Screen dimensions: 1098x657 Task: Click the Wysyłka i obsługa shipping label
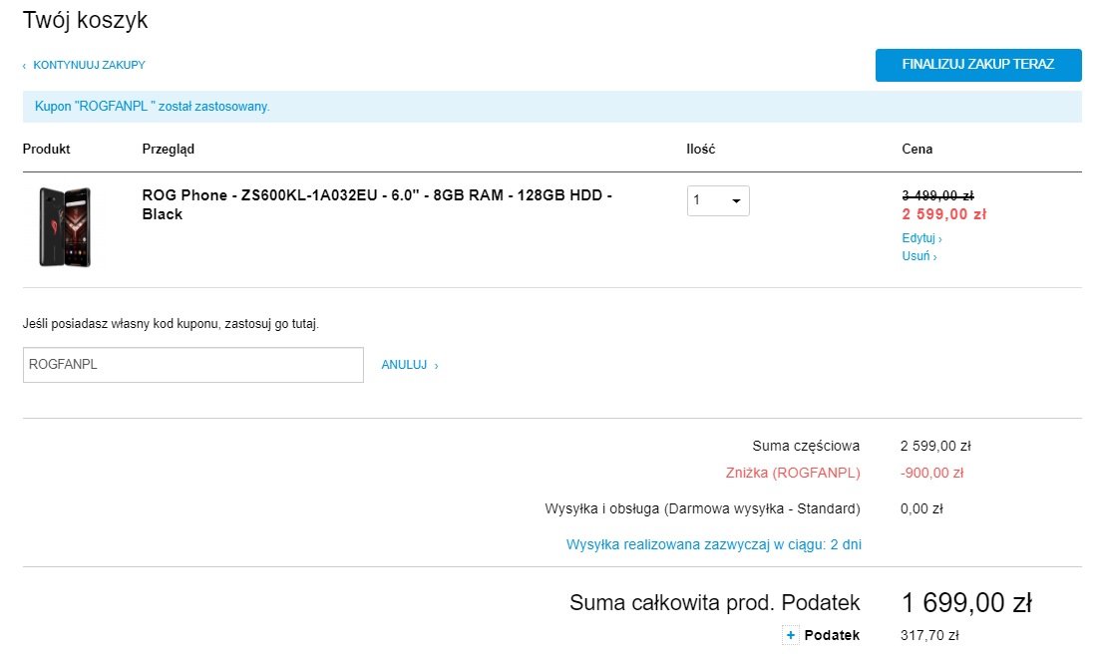click(x=702, y=508)
